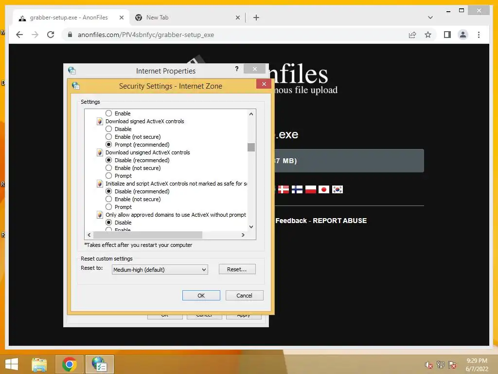Open the Feedback link on AnonFiles
This screenshot has height=374, width=498.
click(x=291, y=221)
